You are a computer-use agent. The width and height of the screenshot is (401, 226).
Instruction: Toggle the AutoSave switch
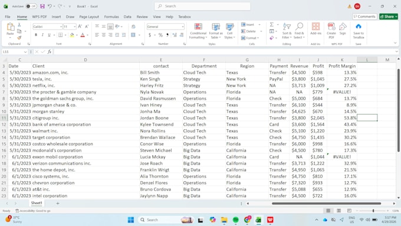point(31,6)
